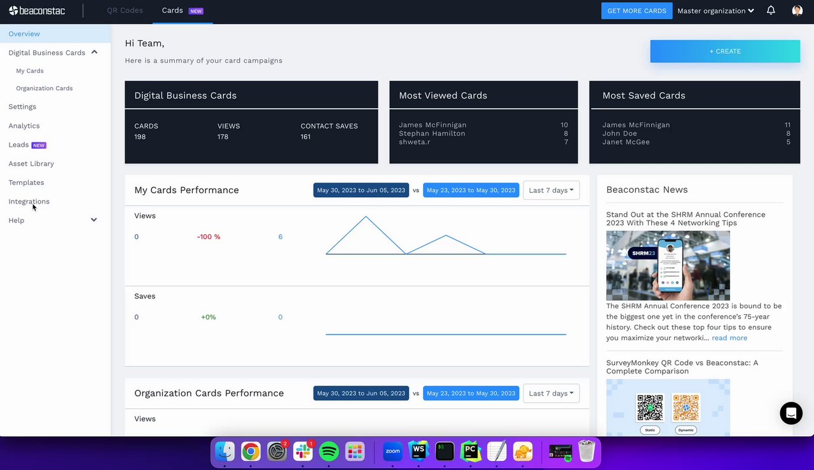Open PyCharm from the dock

(x=471, y=452)
